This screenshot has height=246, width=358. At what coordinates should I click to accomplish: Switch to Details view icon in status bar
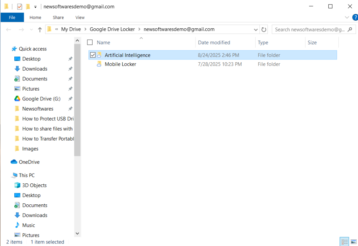coord(344,242)
